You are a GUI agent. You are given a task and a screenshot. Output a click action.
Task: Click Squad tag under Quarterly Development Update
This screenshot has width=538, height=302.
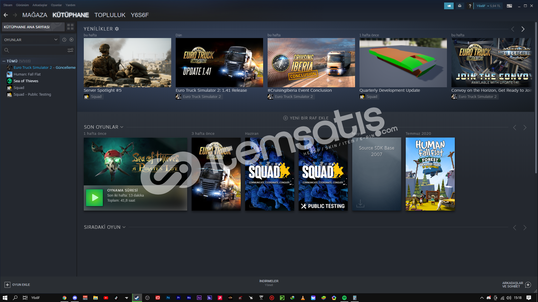[x=369, y=96]
